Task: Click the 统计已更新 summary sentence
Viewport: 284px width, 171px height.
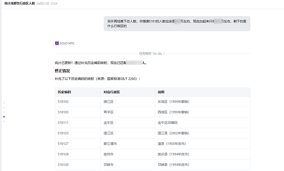Action: (x=101, y=63)
